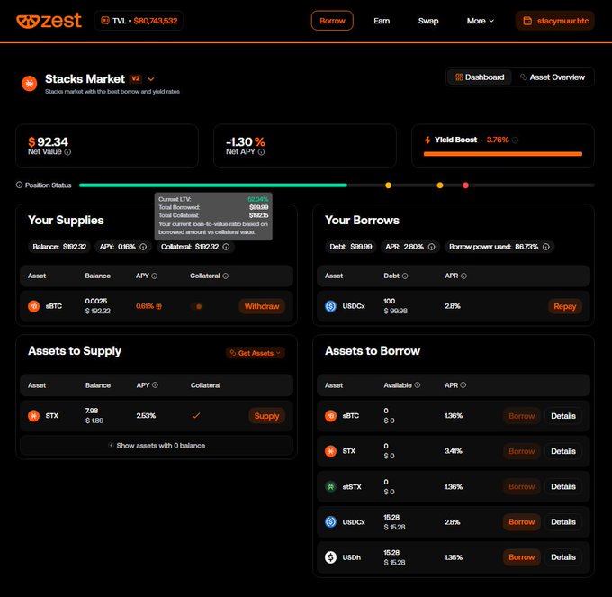Toggle sBTC collateral switch
The width and height of the screenshot is (612, 597).
197,306
